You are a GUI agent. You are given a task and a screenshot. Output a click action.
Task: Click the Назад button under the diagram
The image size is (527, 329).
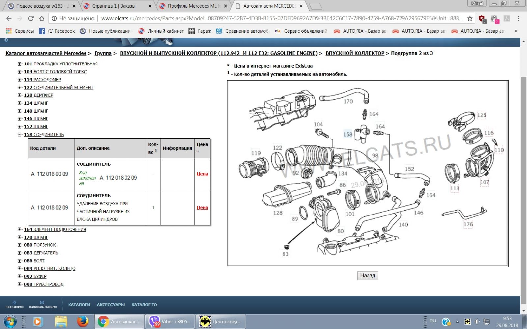click(x=368, y=276)
